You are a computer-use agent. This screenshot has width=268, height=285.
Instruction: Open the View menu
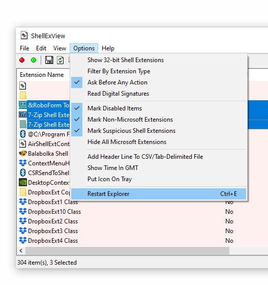coord(59,48)
